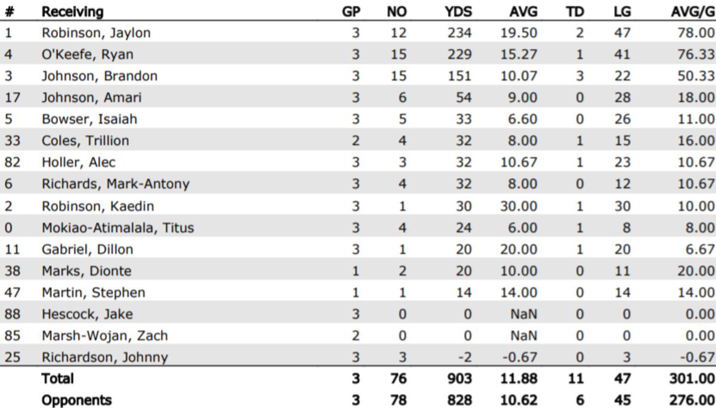Click the TD column header
Image resolution: width=716 pixels, height=408 pixels.
[574, 11]
